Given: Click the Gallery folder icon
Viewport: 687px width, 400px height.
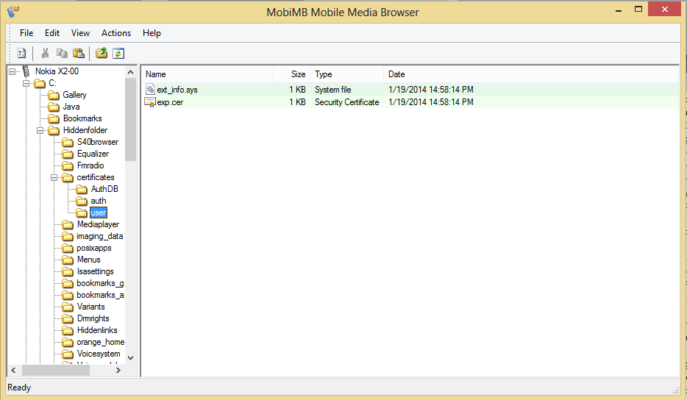Looking at the screenshot, I should click(x=54, y=95).
